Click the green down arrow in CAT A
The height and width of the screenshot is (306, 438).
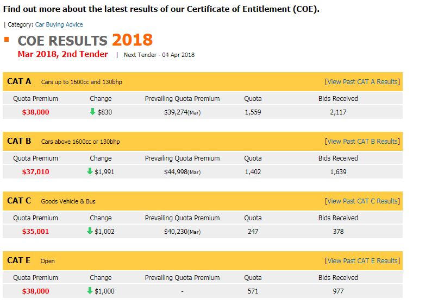92,112
